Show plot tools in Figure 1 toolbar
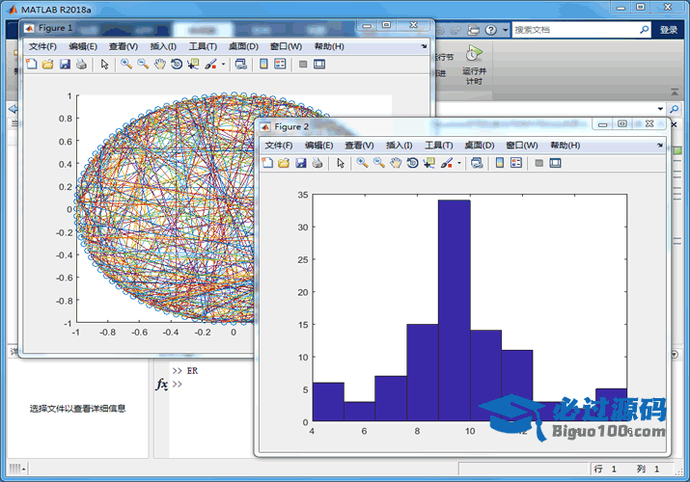690x482 pixels. click(319, 65)
